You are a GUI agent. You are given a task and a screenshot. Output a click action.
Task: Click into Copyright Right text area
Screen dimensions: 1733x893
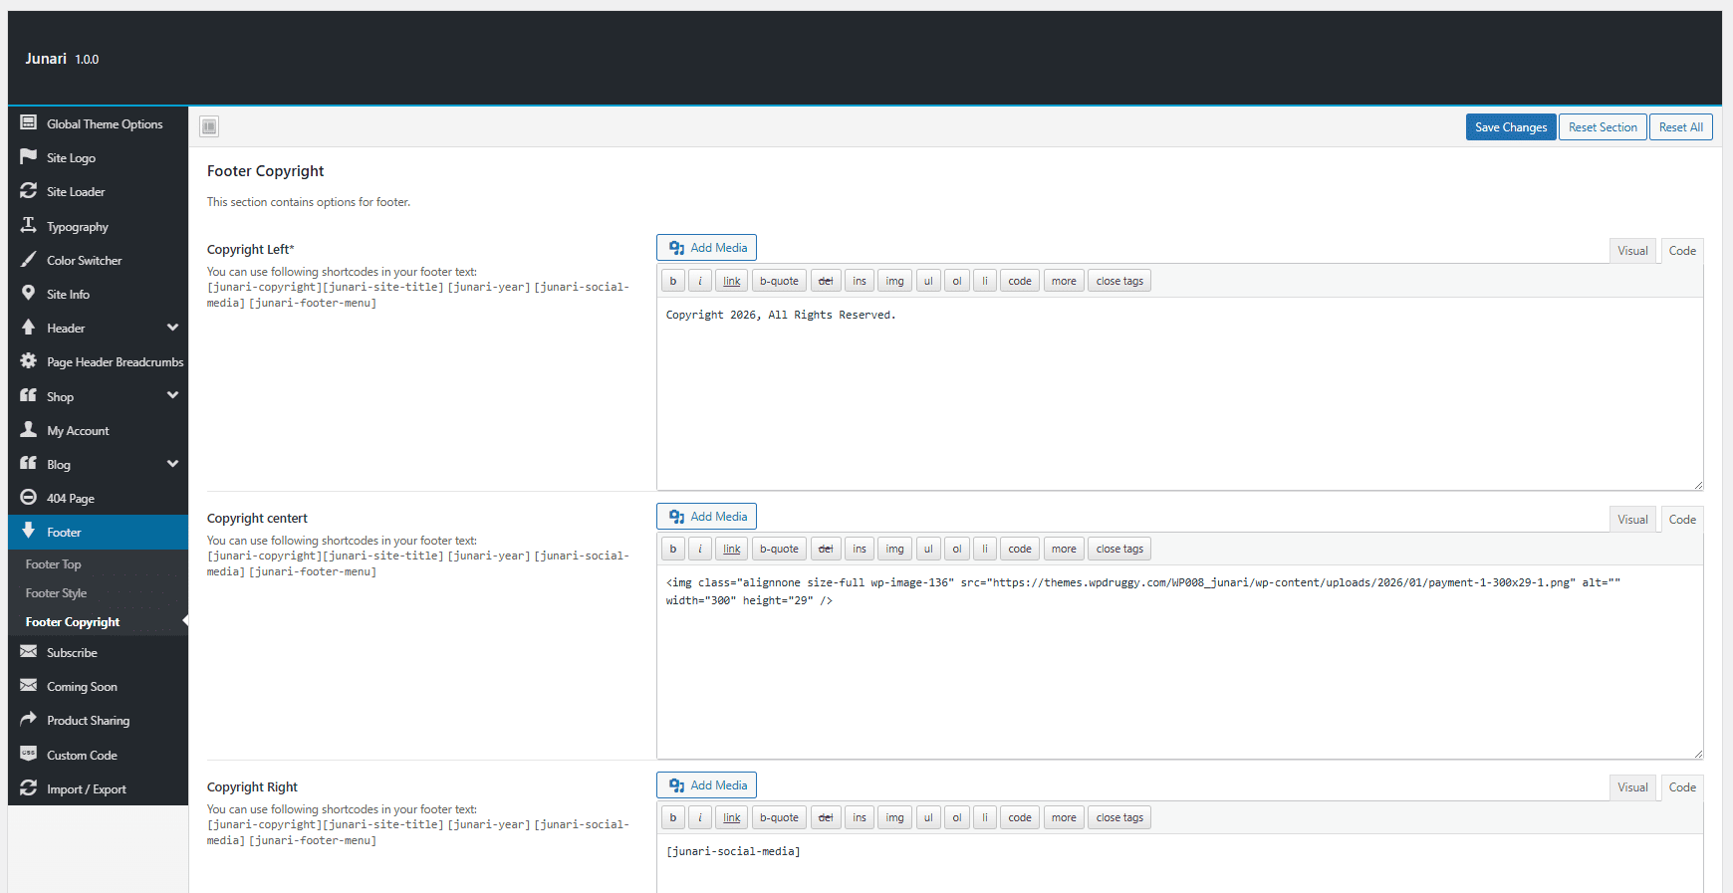1180,863
